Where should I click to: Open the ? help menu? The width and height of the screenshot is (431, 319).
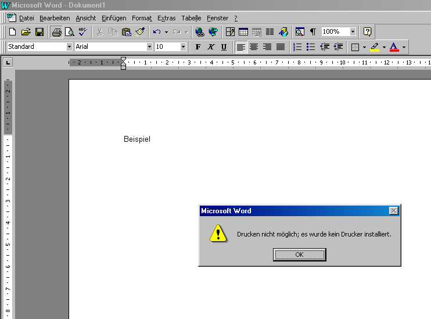click(x=236, y=18)
